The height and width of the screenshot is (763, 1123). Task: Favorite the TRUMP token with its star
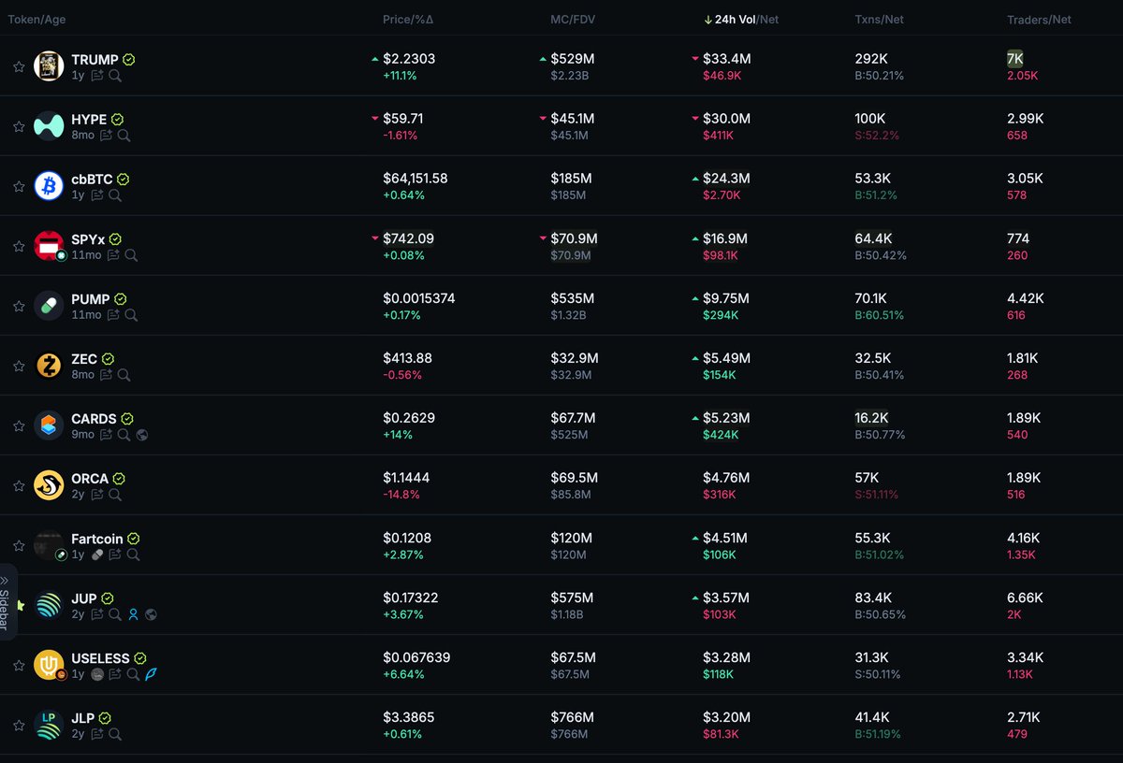18,66
